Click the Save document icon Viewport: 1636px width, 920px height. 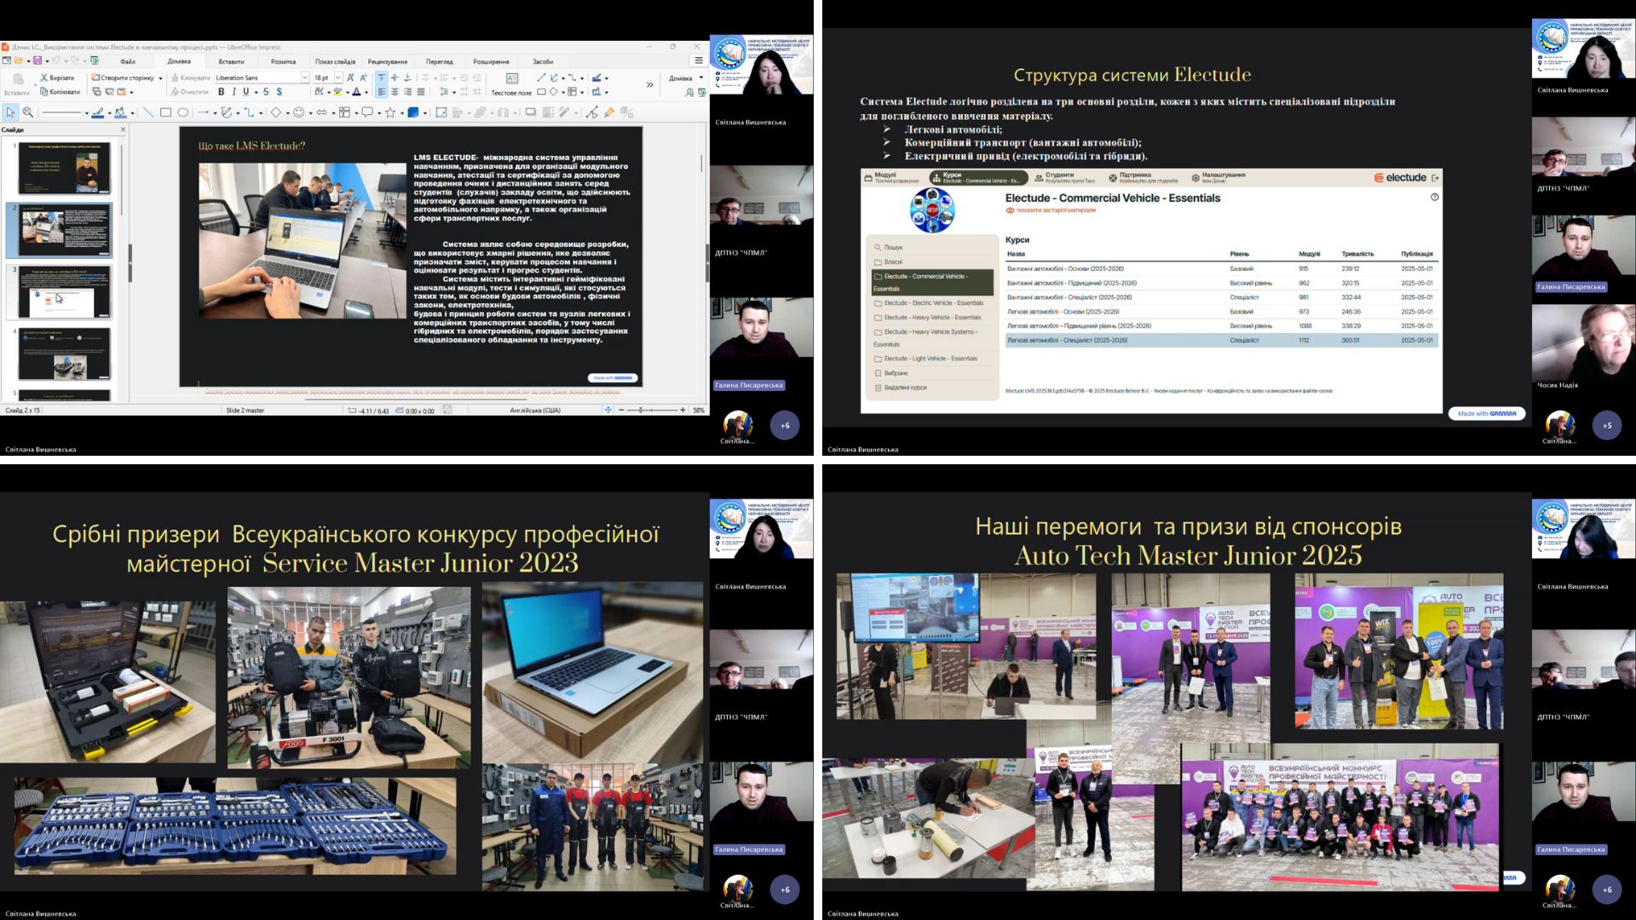[37, 61]
